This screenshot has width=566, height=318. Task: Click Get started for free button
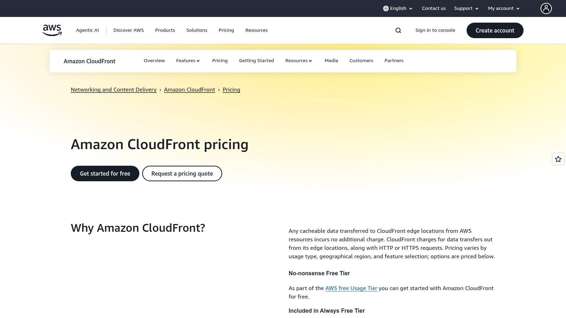[105, 173]
